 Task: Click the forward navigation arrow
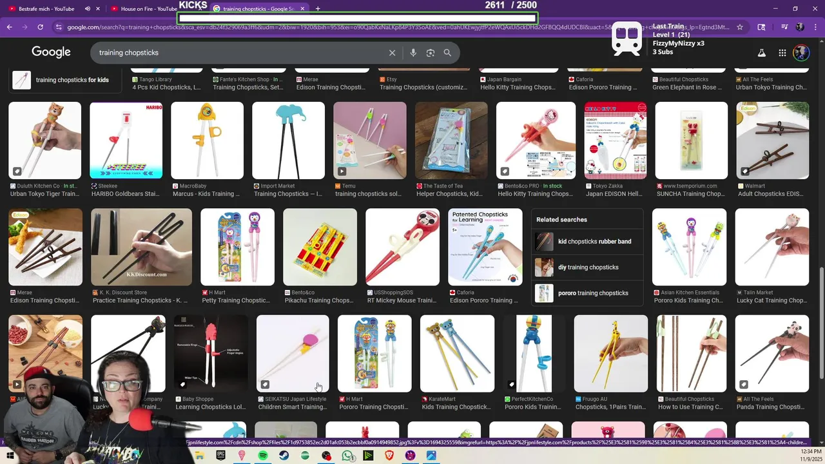(x=24, y=27)
